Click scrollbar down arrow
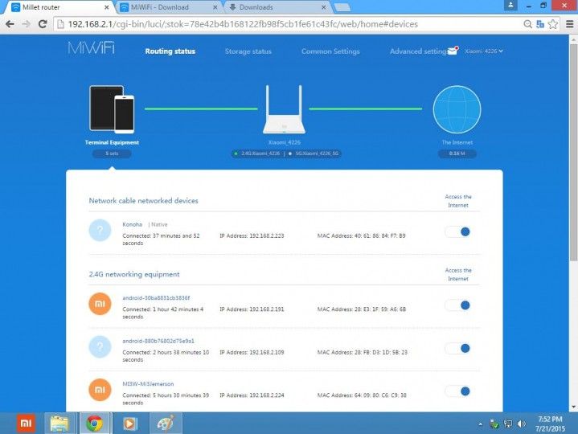This screenshot has width=578, height=434. tap(573, 407)
